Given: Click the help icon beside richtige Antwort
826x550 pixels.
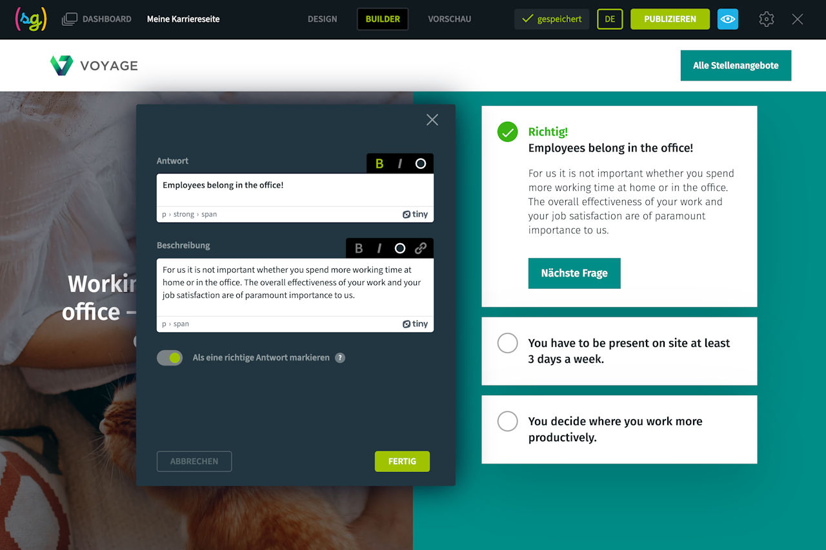Looking at the screenshot, I should tap(340, 358).
